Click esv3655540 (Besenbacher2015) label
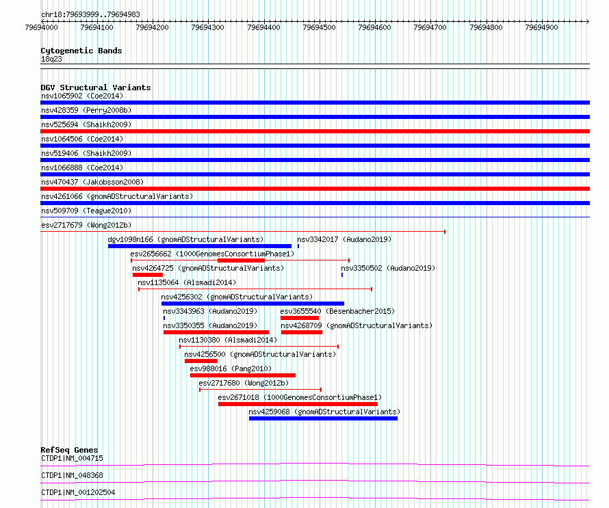The height and width of the screenshot is (508, 609). point(337,311)
